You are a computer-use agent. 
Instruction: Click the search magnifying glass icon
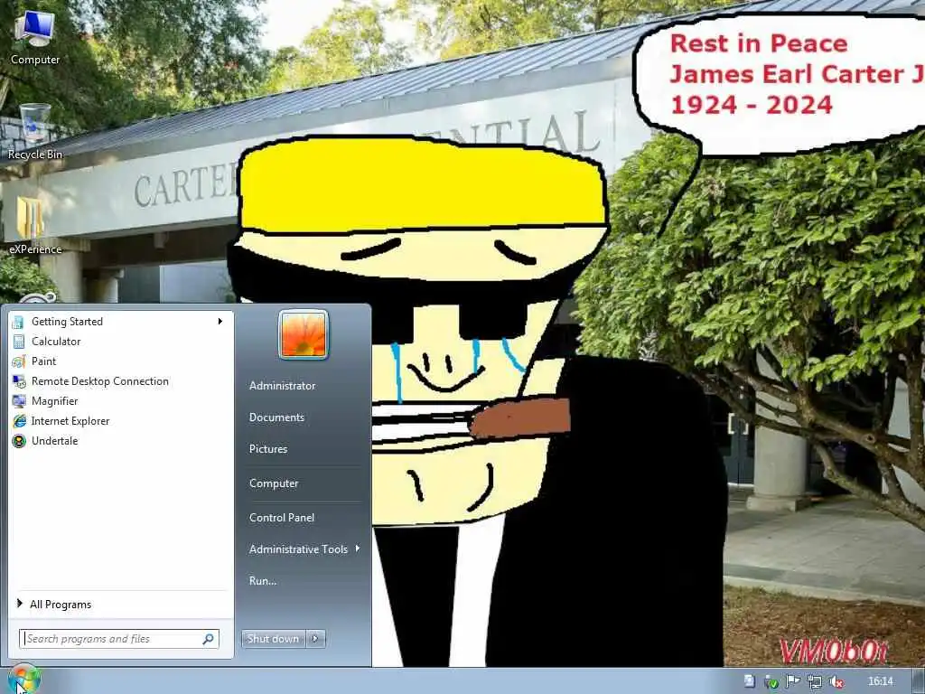pyautogui.click(x=209, y=639)
